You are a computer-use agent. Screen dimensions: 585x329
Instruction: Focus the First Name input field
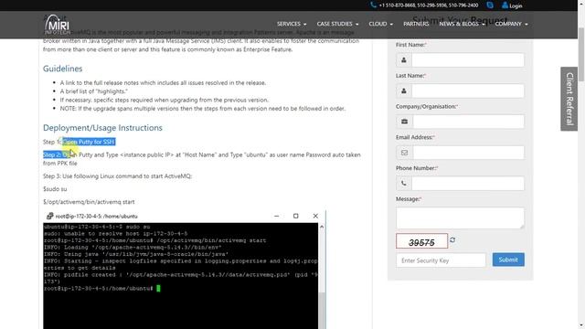pyautogui.click(x=467, y=60)
